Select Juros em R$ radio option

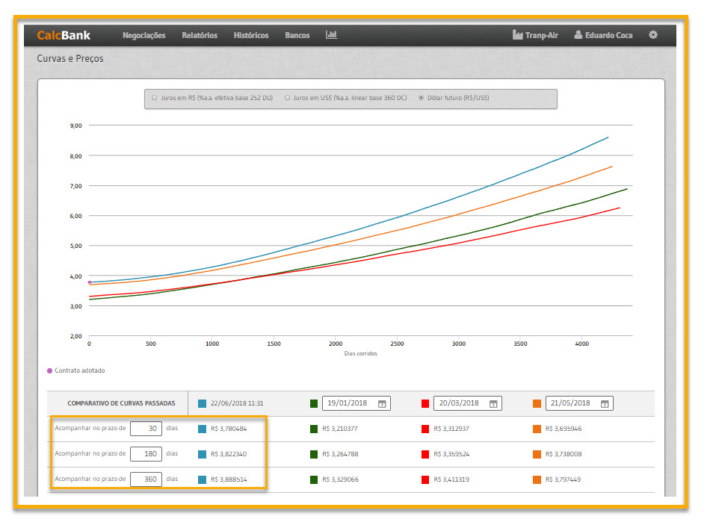pos(155,98)
